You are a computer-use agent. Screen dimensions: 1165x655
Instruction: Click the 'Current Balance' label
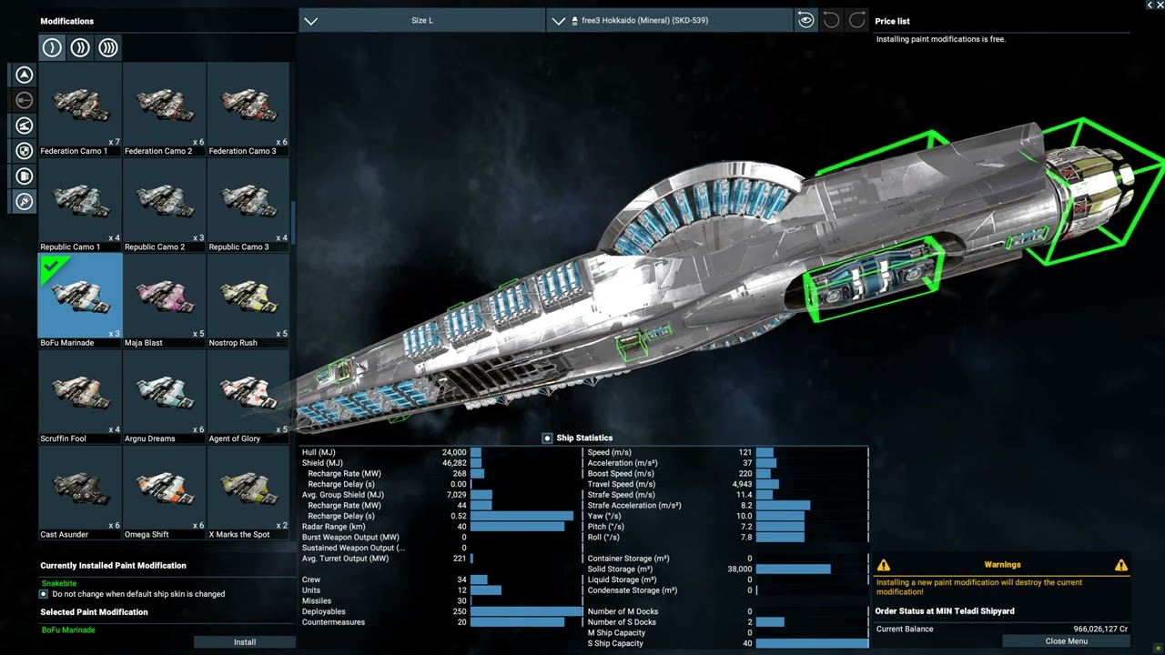point(905,629)
